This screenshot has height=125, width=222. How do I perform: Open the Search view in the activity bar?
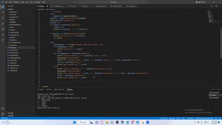coord(3,12)
